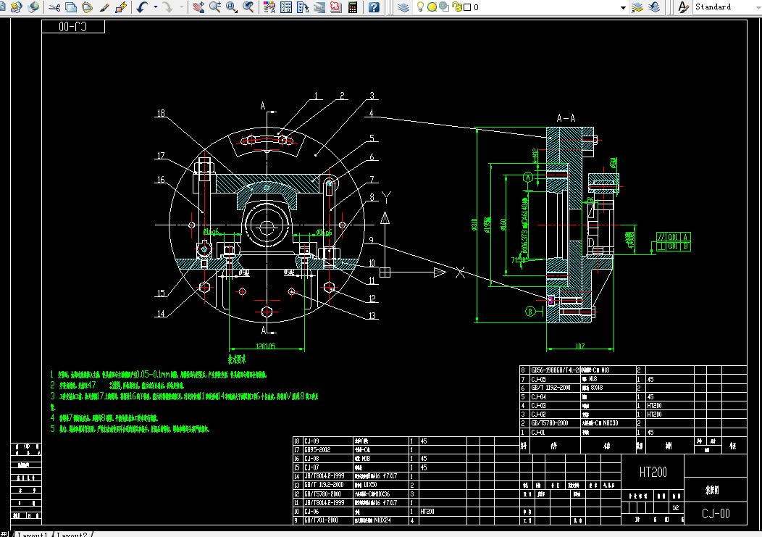This screenshot has height=537, width=762.
Task: Activate the Pan realtime hand tool
Action: point(198,7)
